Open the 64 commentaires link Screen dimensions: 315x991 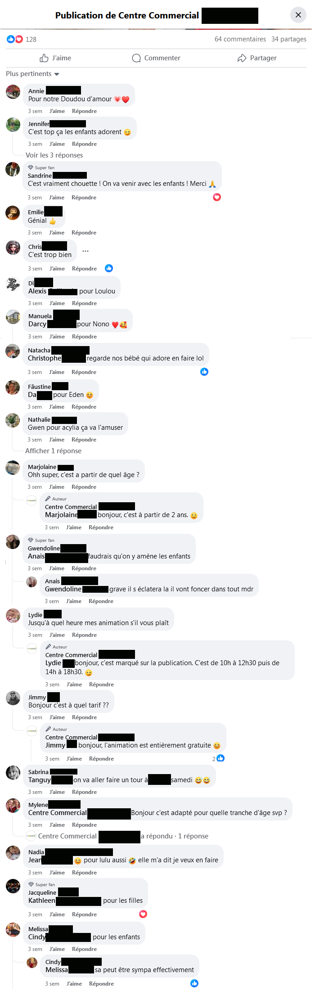tap(240, 39)
